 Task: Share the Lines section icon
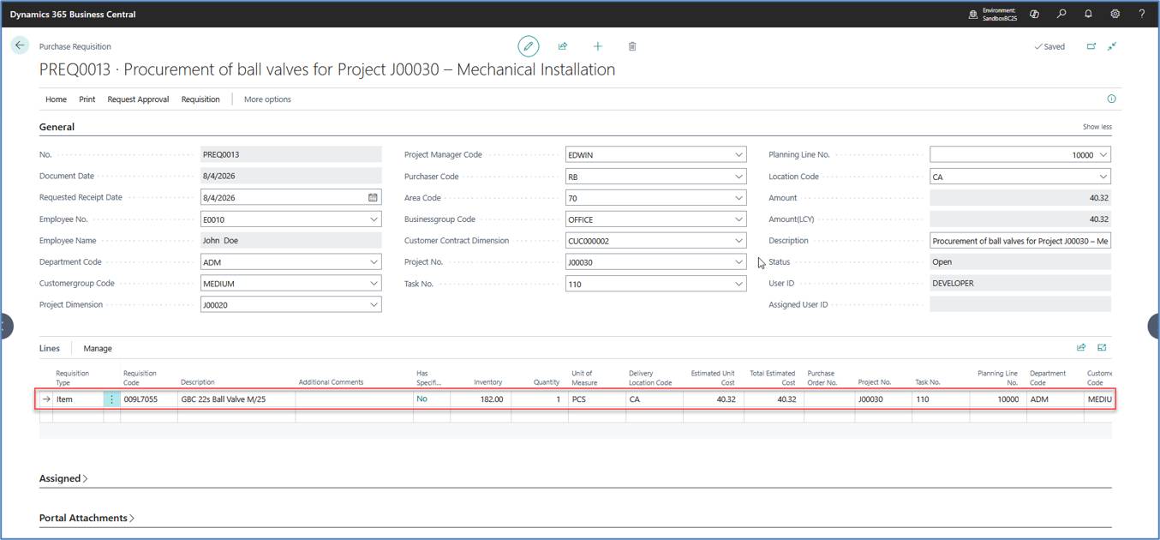(x=1081, y=347)
